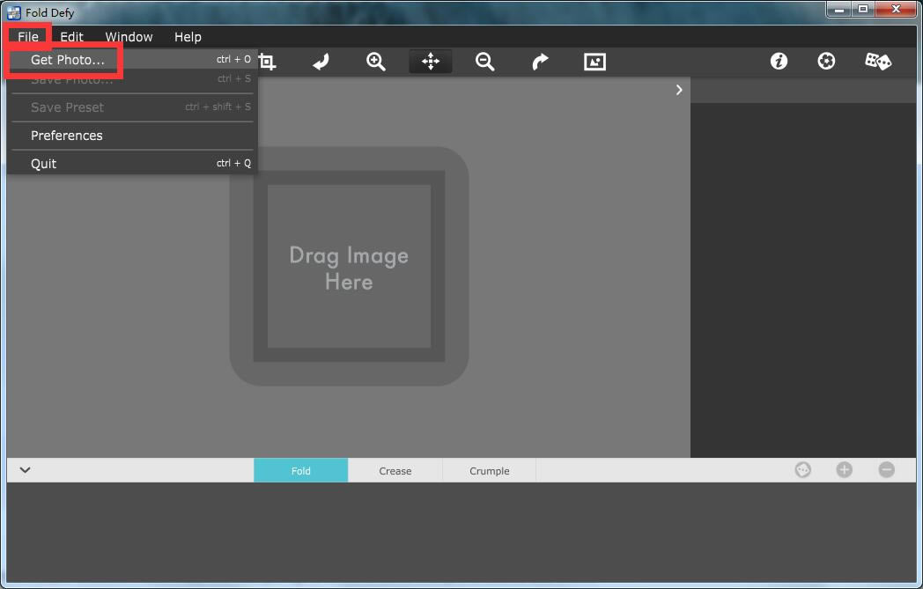Choose Get Photo... from File menu
Image resolution: width=923 pixels, height=589 pixels.
(x=67, y=60)
